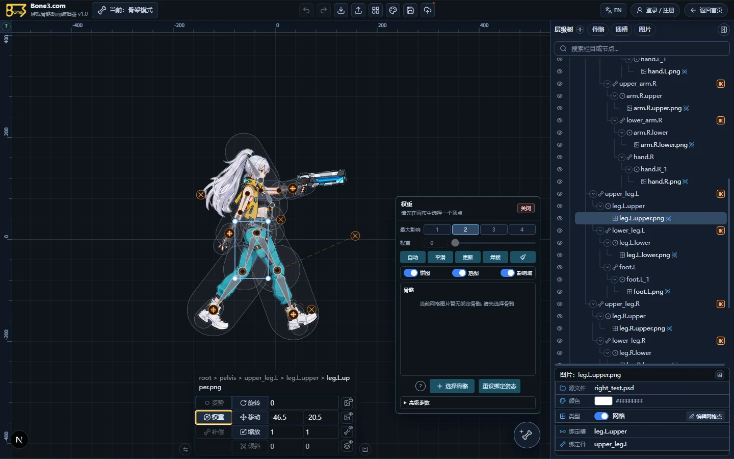Open the four-square grid icon in toolbar
The height and width of the screenshot is (459, 734).
pos(376,10)
